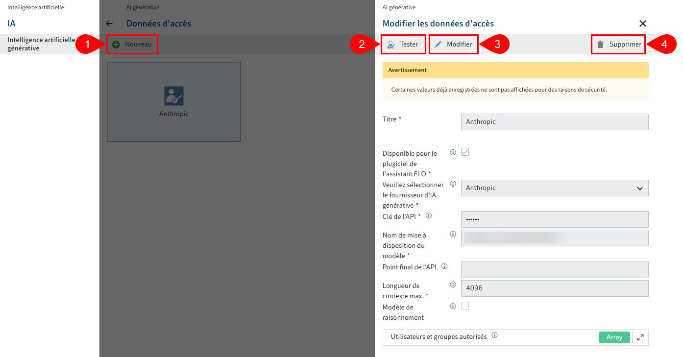Image resolution: width=683 pixels, height=357 pixels.
Task: Open the info tooltip beside Clé de l'API
Action: 428,215
